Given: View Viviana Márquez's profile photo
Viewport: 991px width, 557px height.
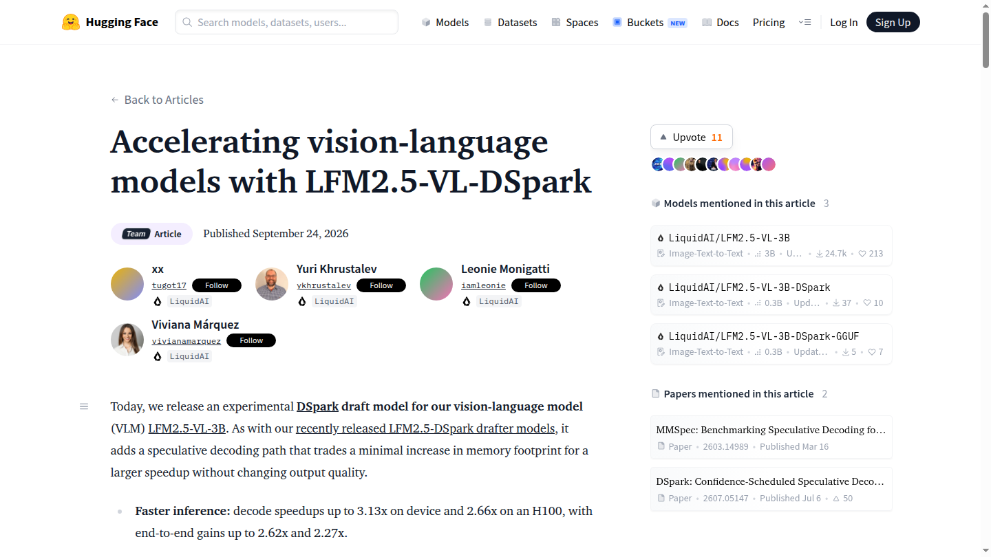Looking at the screenshot, I should [127, 340].
